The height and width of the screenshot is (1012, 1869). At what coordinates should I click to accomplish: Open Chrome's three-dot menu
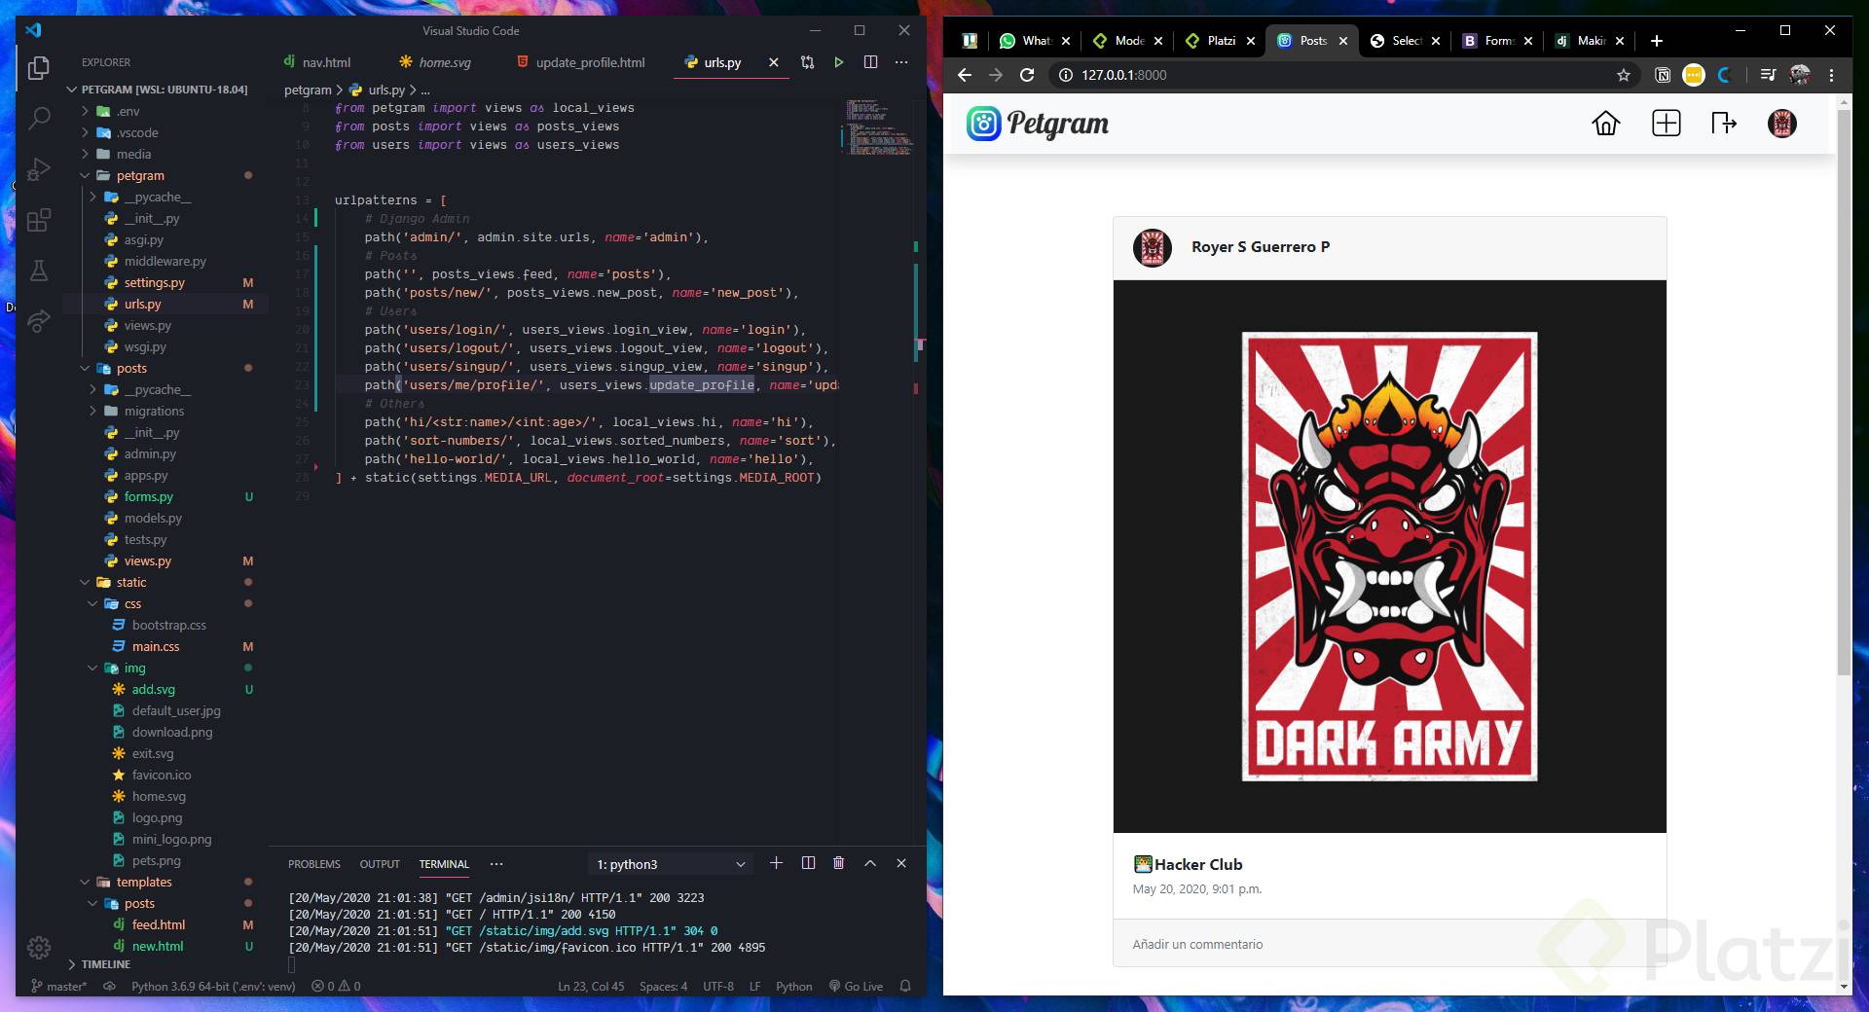[x=1831, y=75]
